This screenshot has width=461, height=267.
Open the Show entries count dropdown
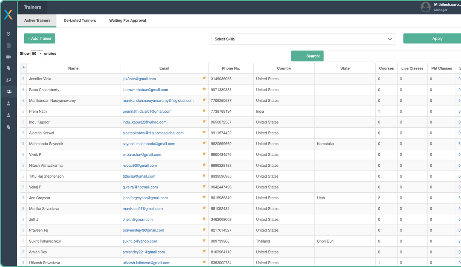[37, 54]
